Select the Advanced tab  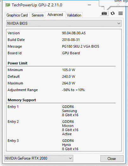[x=55, y=15]
